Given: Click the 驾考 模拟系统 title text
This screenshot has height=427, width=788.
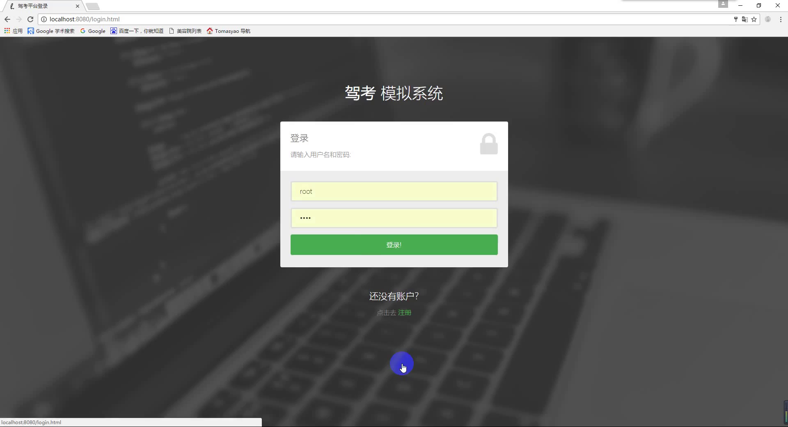Looking at the screenshot, I should tap(394, 93).
